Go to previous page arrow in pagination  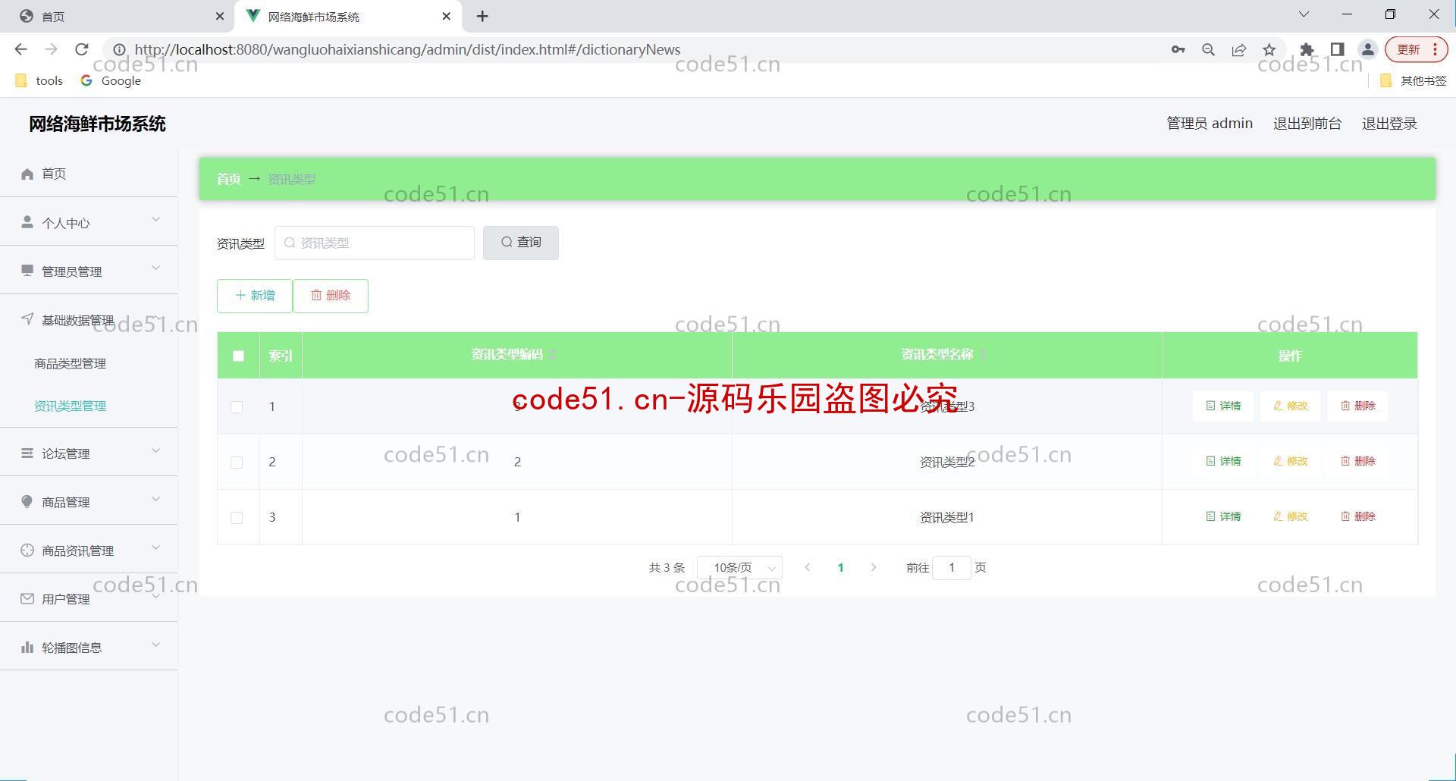coord(808,567)
